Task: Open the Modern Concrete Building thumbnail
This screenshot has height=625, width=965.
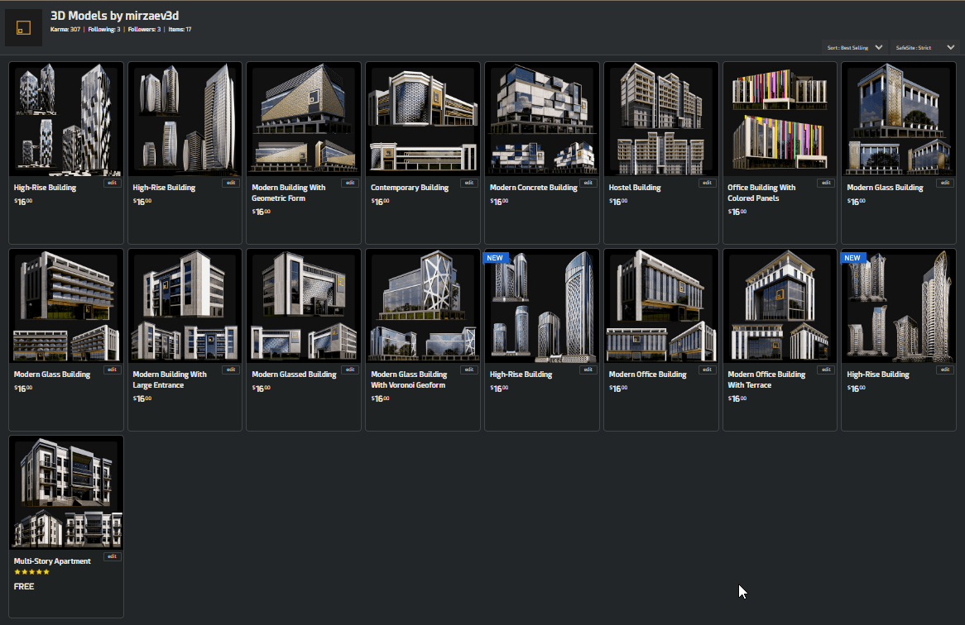Action: pyautogui.click(x=541, y=118)
